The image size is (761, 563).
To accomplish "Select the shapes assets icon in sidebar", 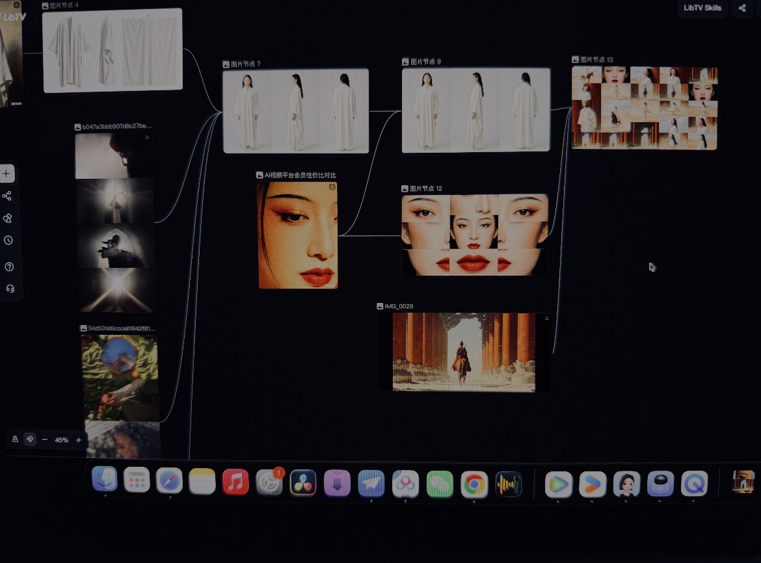I will (x=7, y=218).
